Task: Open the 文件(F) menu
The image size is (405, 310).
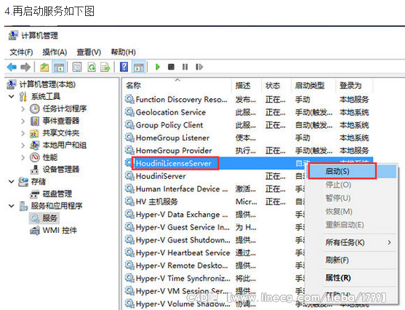Action: point(21,52)
